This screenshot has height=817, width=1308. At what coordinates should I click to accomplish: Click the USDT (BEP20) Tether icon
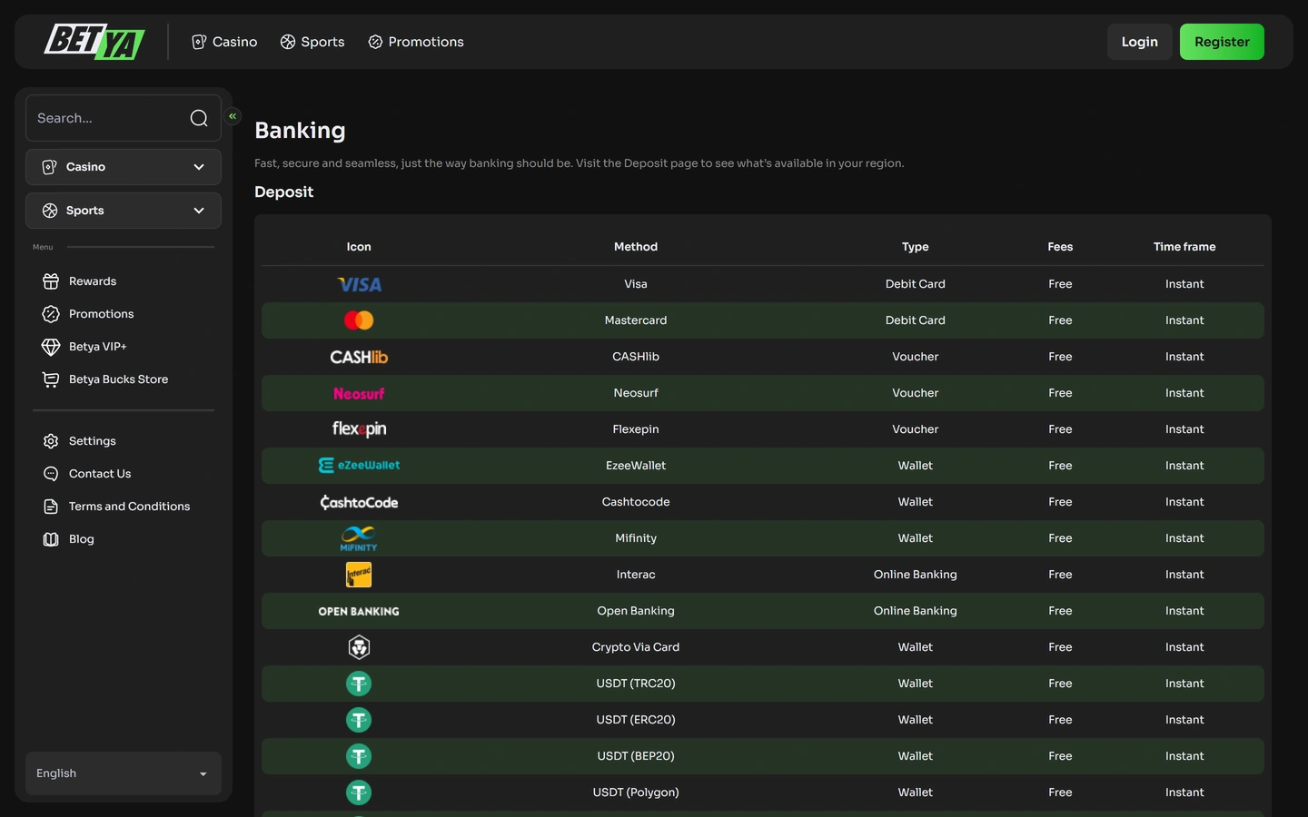359,756
